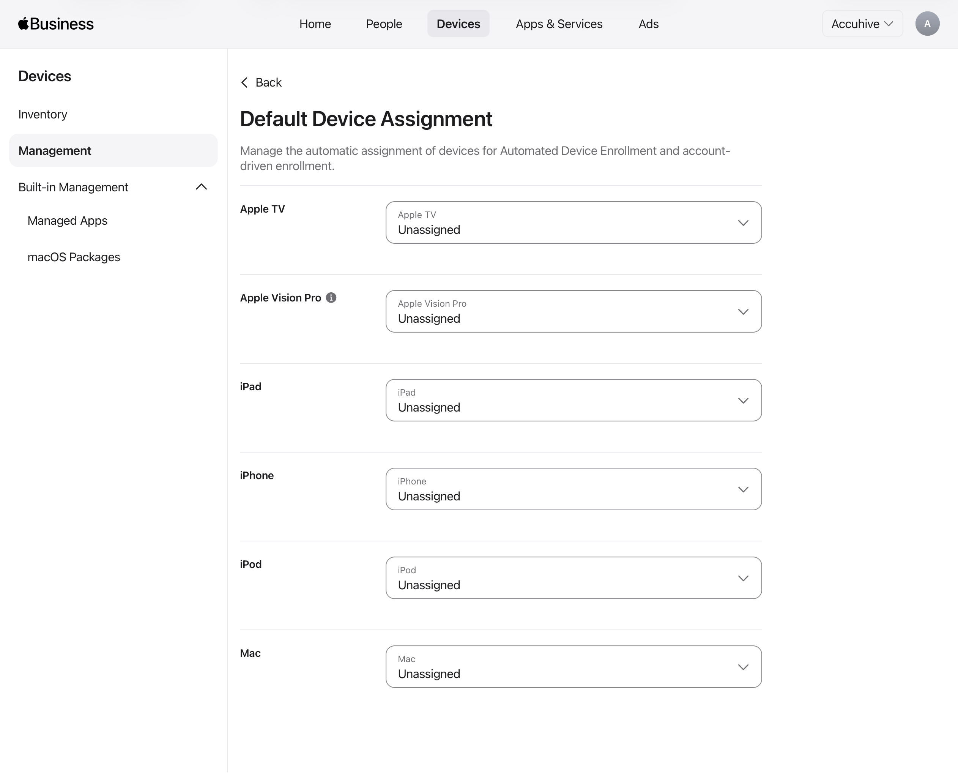Click the iPad row label
This screenshot has height=773, width=958.
click(251, 386)
